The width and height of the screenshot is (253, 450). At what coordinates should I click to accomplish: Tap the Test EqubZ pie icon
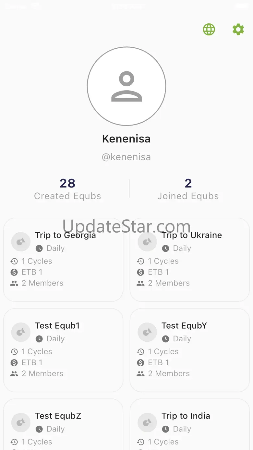point(21,422)
